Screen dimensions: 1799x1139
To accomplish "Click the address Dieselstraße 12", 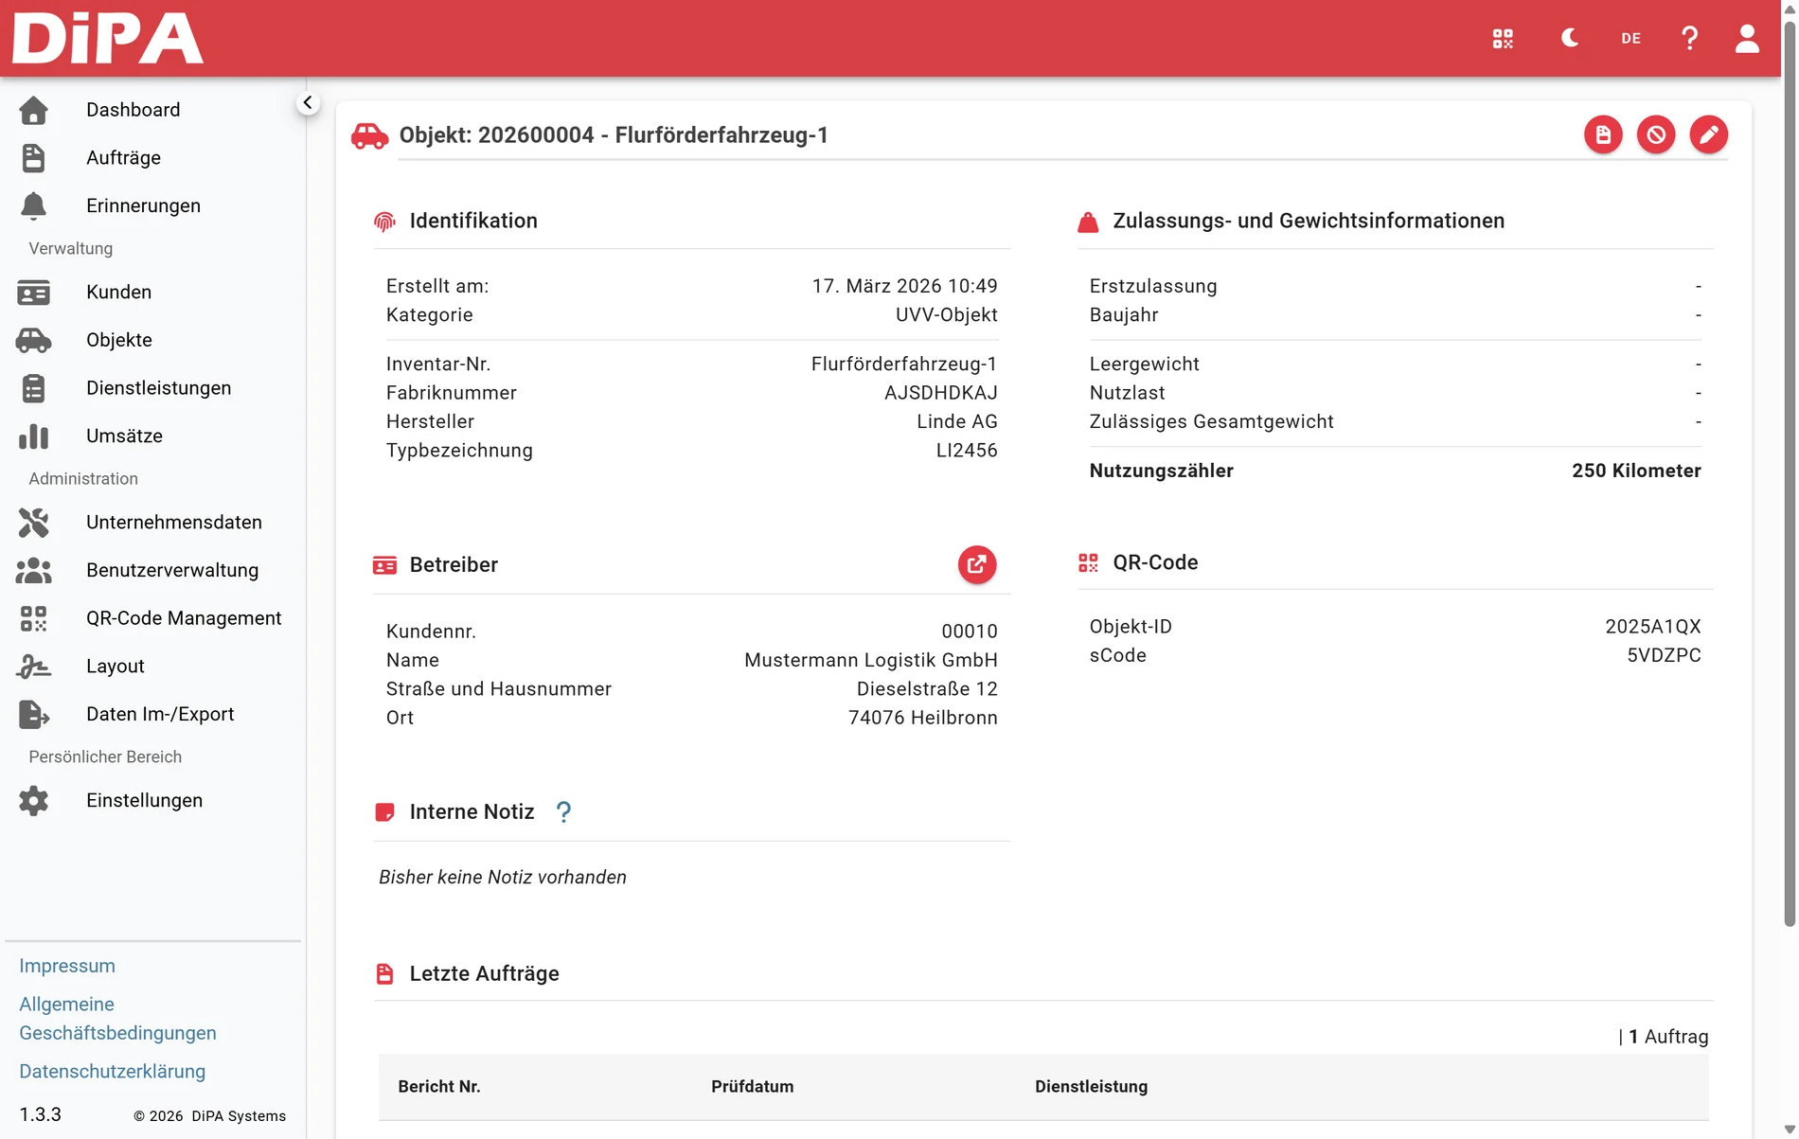I will 927,689.
